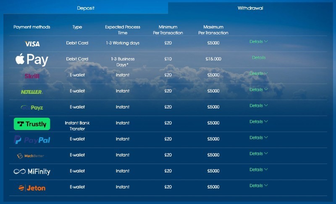336x204 pixels.
Task: Click 'Debit Card' type in Apple Pay row
Action: click(x=77, y=59)
